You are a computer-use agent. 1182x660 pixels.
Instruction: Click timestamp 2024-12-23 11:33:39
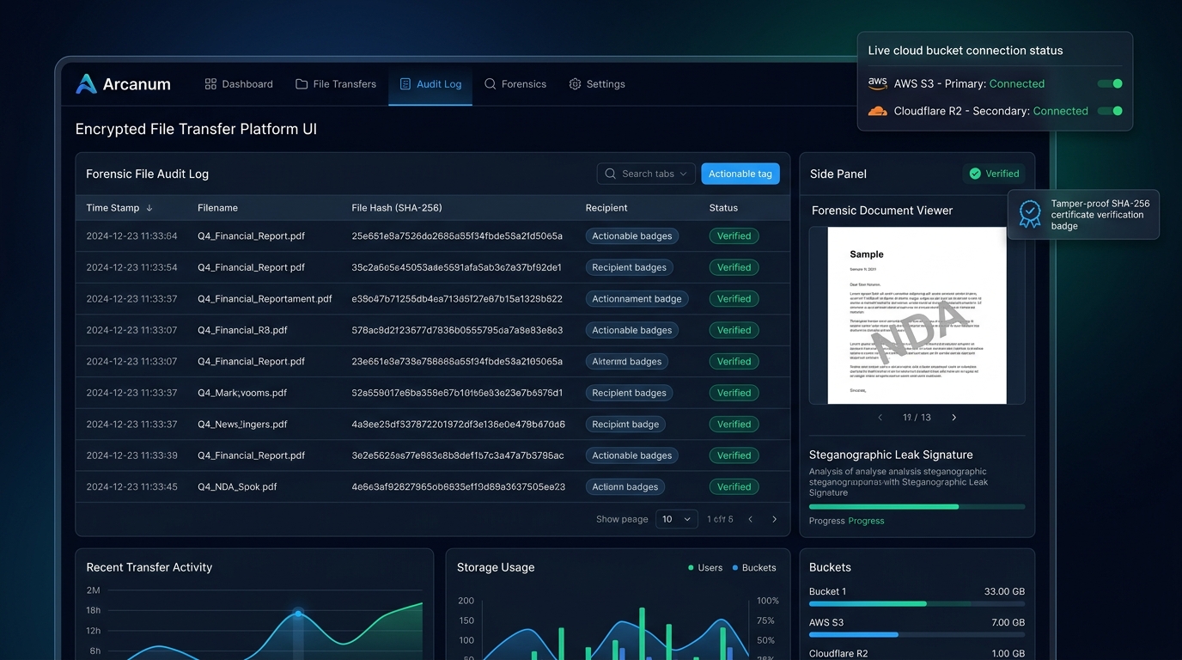tap(131, 455)
